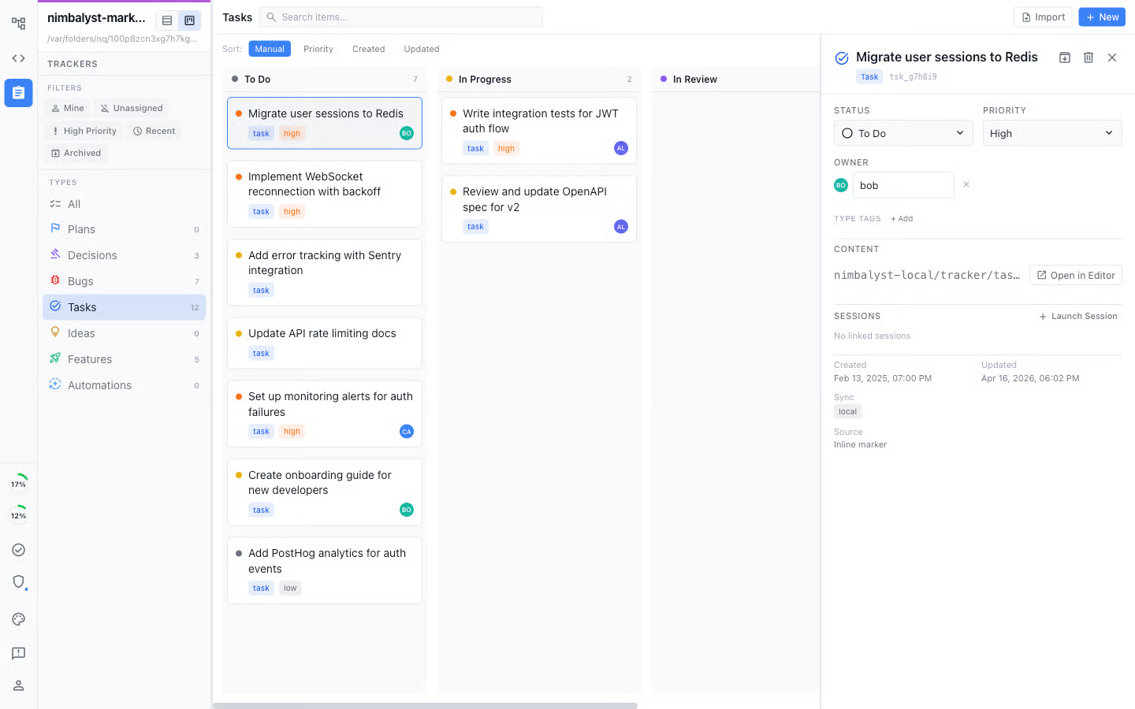Open the code view icon in left rail
Viewport: 1135px width, 709px height.
(x=18, y=58)
